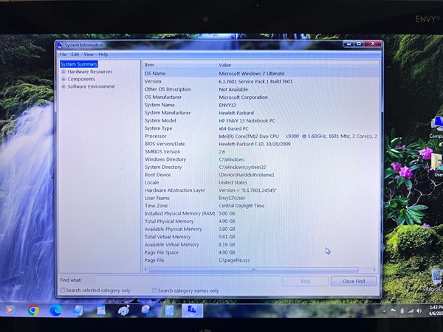Image resolution: width=443 pixels, height=332 pixels.
Task: Select 'Hardware Abstraction Layer' row label
Action: pyautogui.click(x=175, y=190)
